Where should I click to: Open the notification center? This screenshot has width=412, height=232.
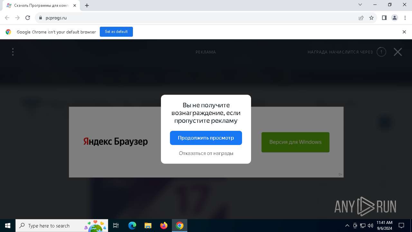[x=401, y=226]
